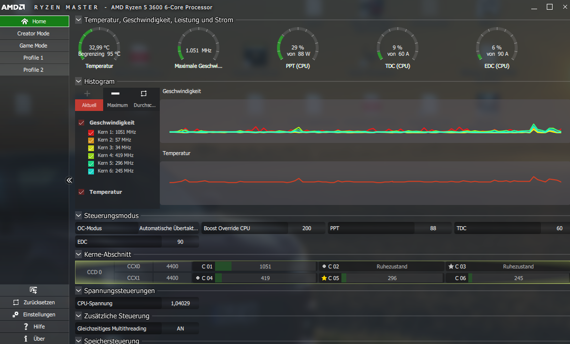Click the CCX1 4400 row

click(153, 278)
